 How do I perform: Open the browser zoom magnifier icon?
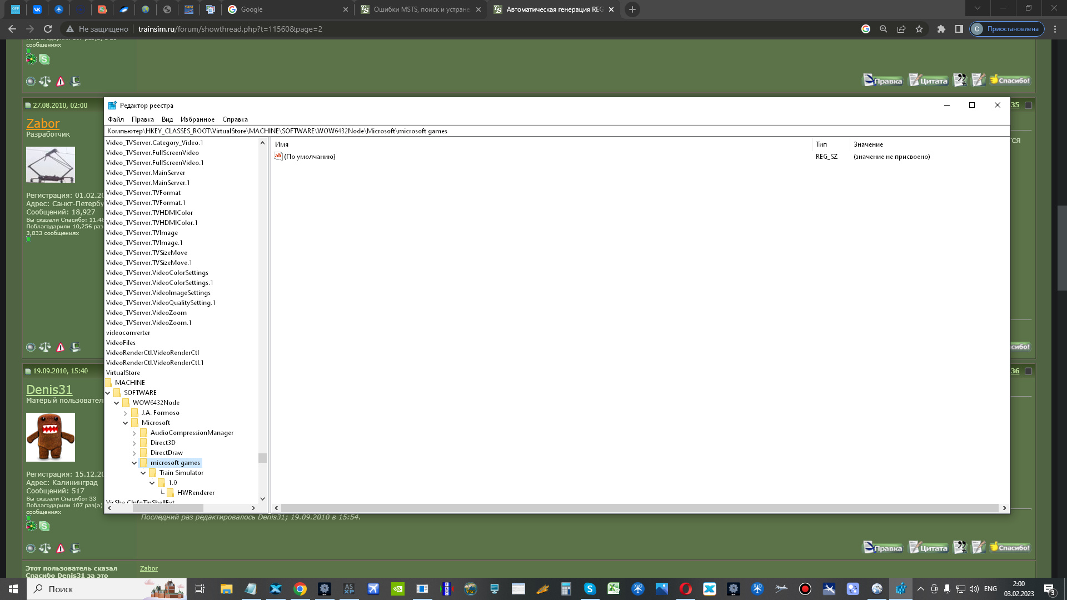click(884, 29)
